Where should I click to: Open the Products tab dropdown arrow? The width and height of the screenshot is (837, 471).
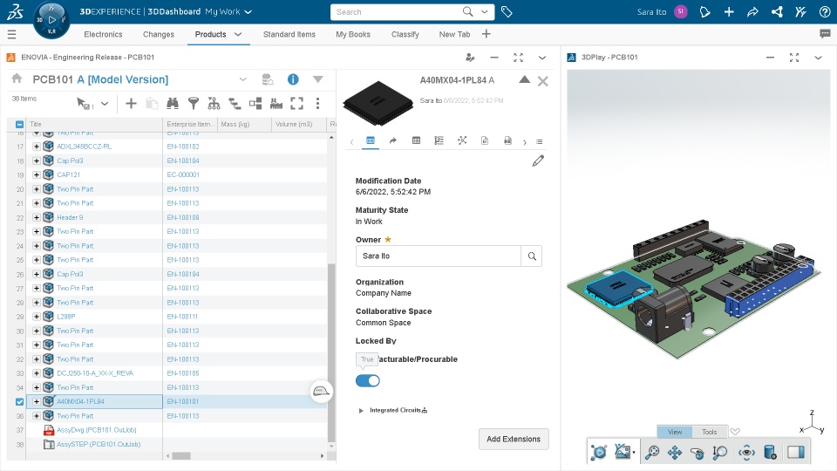[x=238, y=34]
